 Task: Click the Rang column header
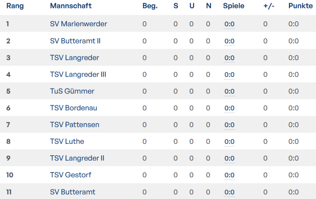pyautogui.click(x=15, y=6)
